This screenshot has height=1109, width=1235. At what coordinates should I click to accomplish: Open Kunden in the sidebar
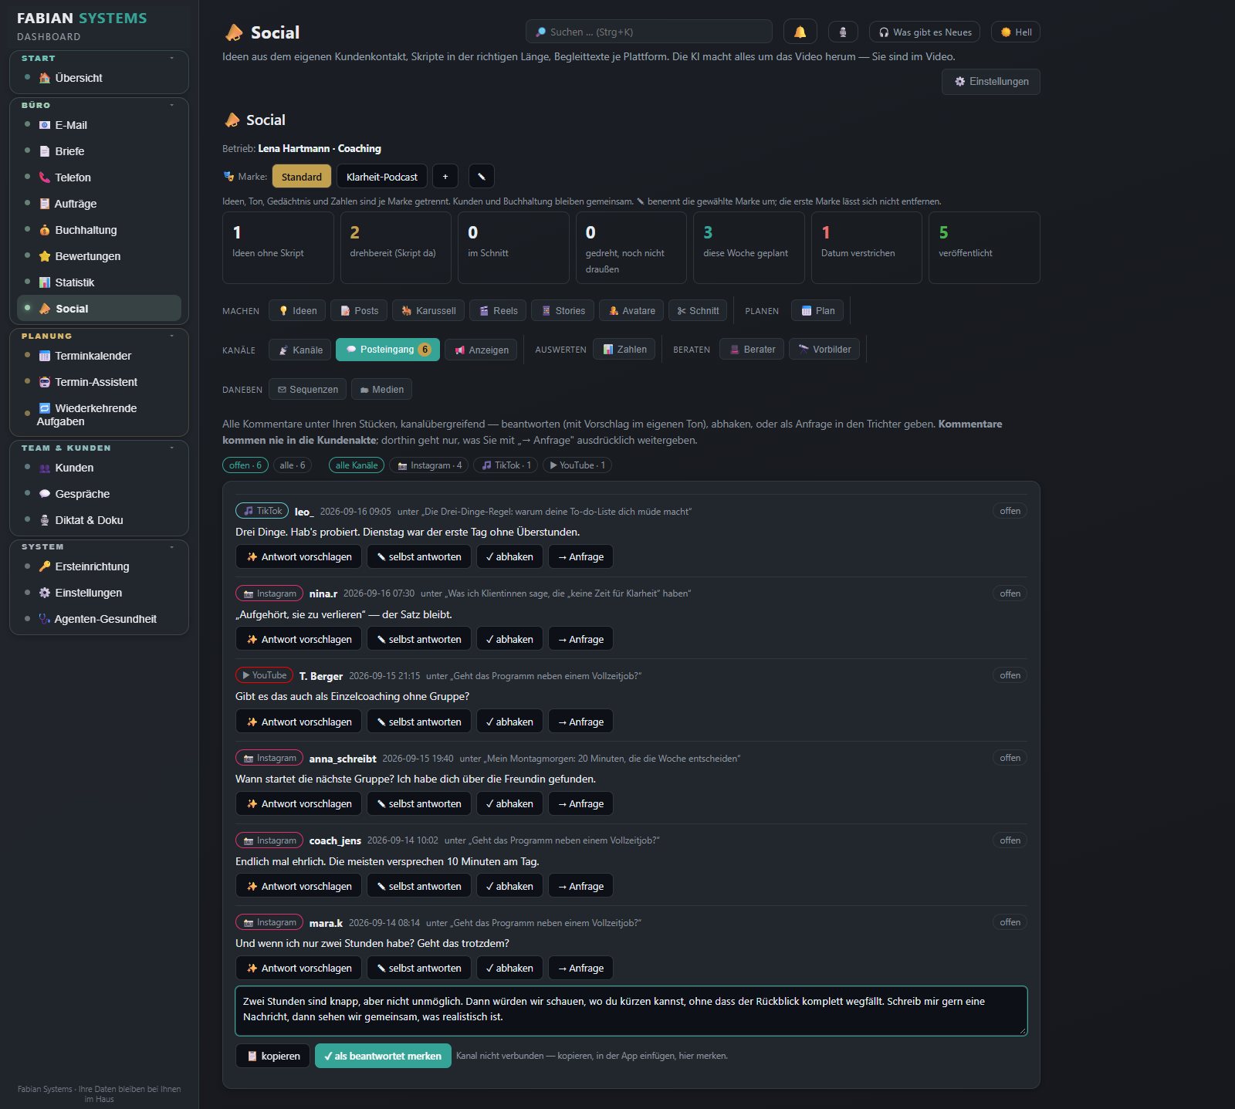99,468
